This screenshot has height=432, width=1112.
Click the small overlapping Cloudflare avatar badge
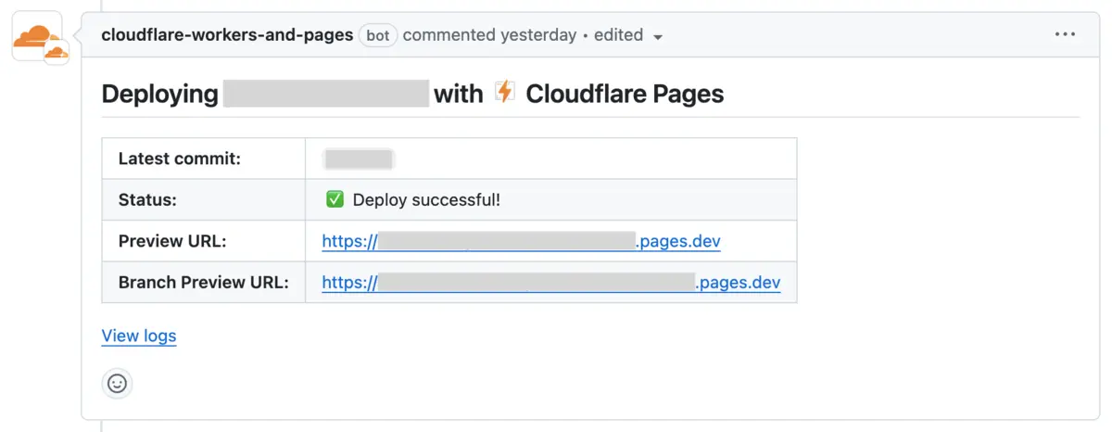coord(57,53)
